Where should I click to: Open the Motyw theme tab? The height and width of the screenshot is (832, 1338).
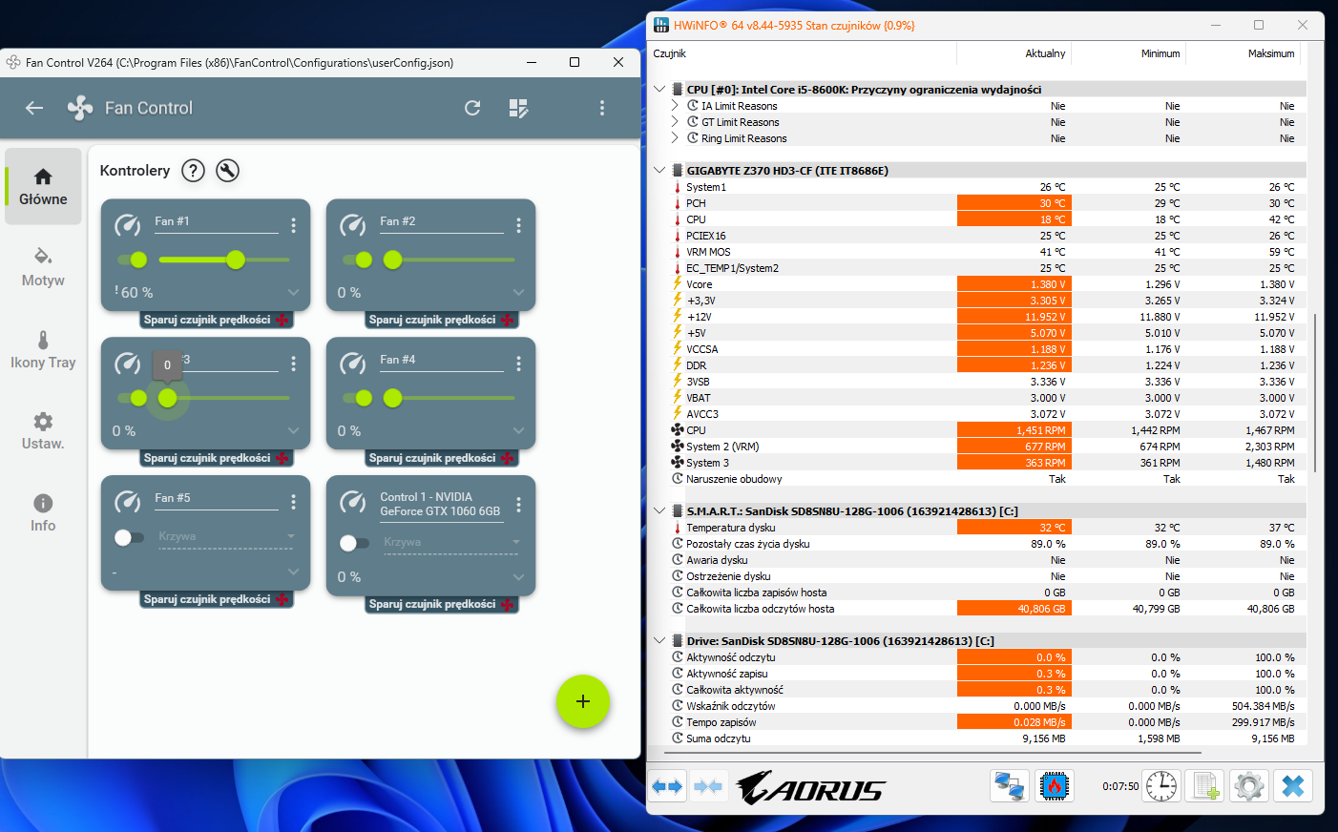(x=43, y=267)
